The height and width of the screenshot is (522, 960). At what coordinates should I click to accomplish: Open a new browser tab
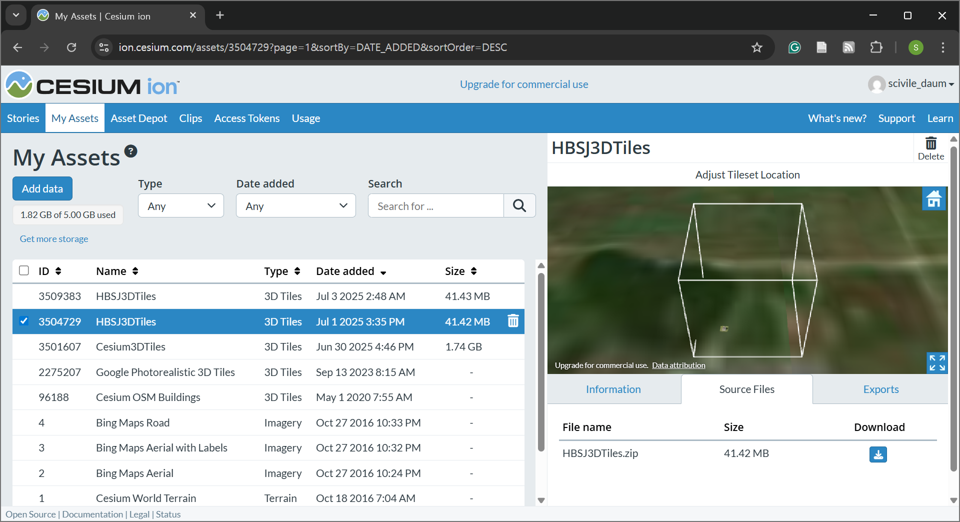[220, 15]
